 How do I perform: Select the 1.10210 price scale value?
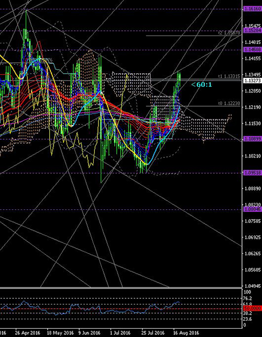(x=253, y=156)
